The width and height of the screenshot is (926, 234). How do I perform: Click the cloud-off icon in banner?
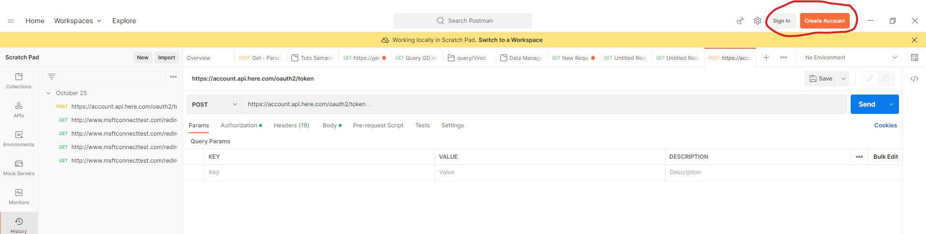pos(385,40)
